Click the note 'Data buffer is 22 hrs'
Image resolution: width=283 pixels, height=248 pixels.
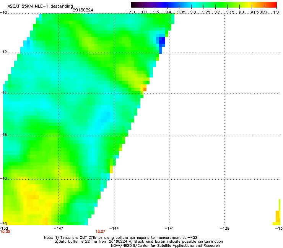pyautogui.click(x=78, y=242)
